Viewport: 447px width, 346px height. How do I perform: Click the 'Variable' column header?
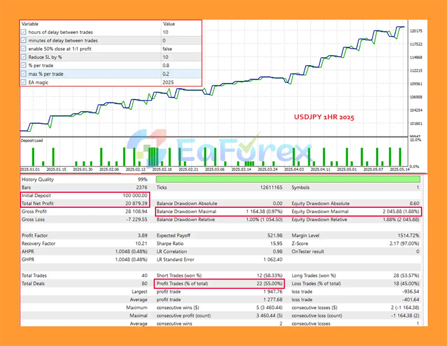point(30,24)
